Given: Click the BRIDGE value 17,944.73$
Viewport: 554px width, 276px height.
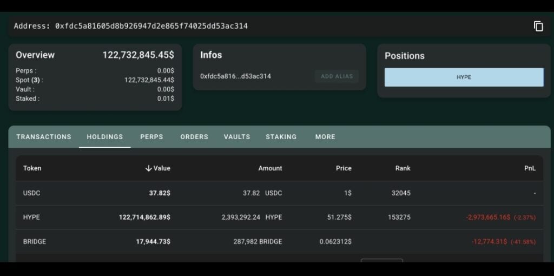Looking at the screenshot, I should 153,242.
